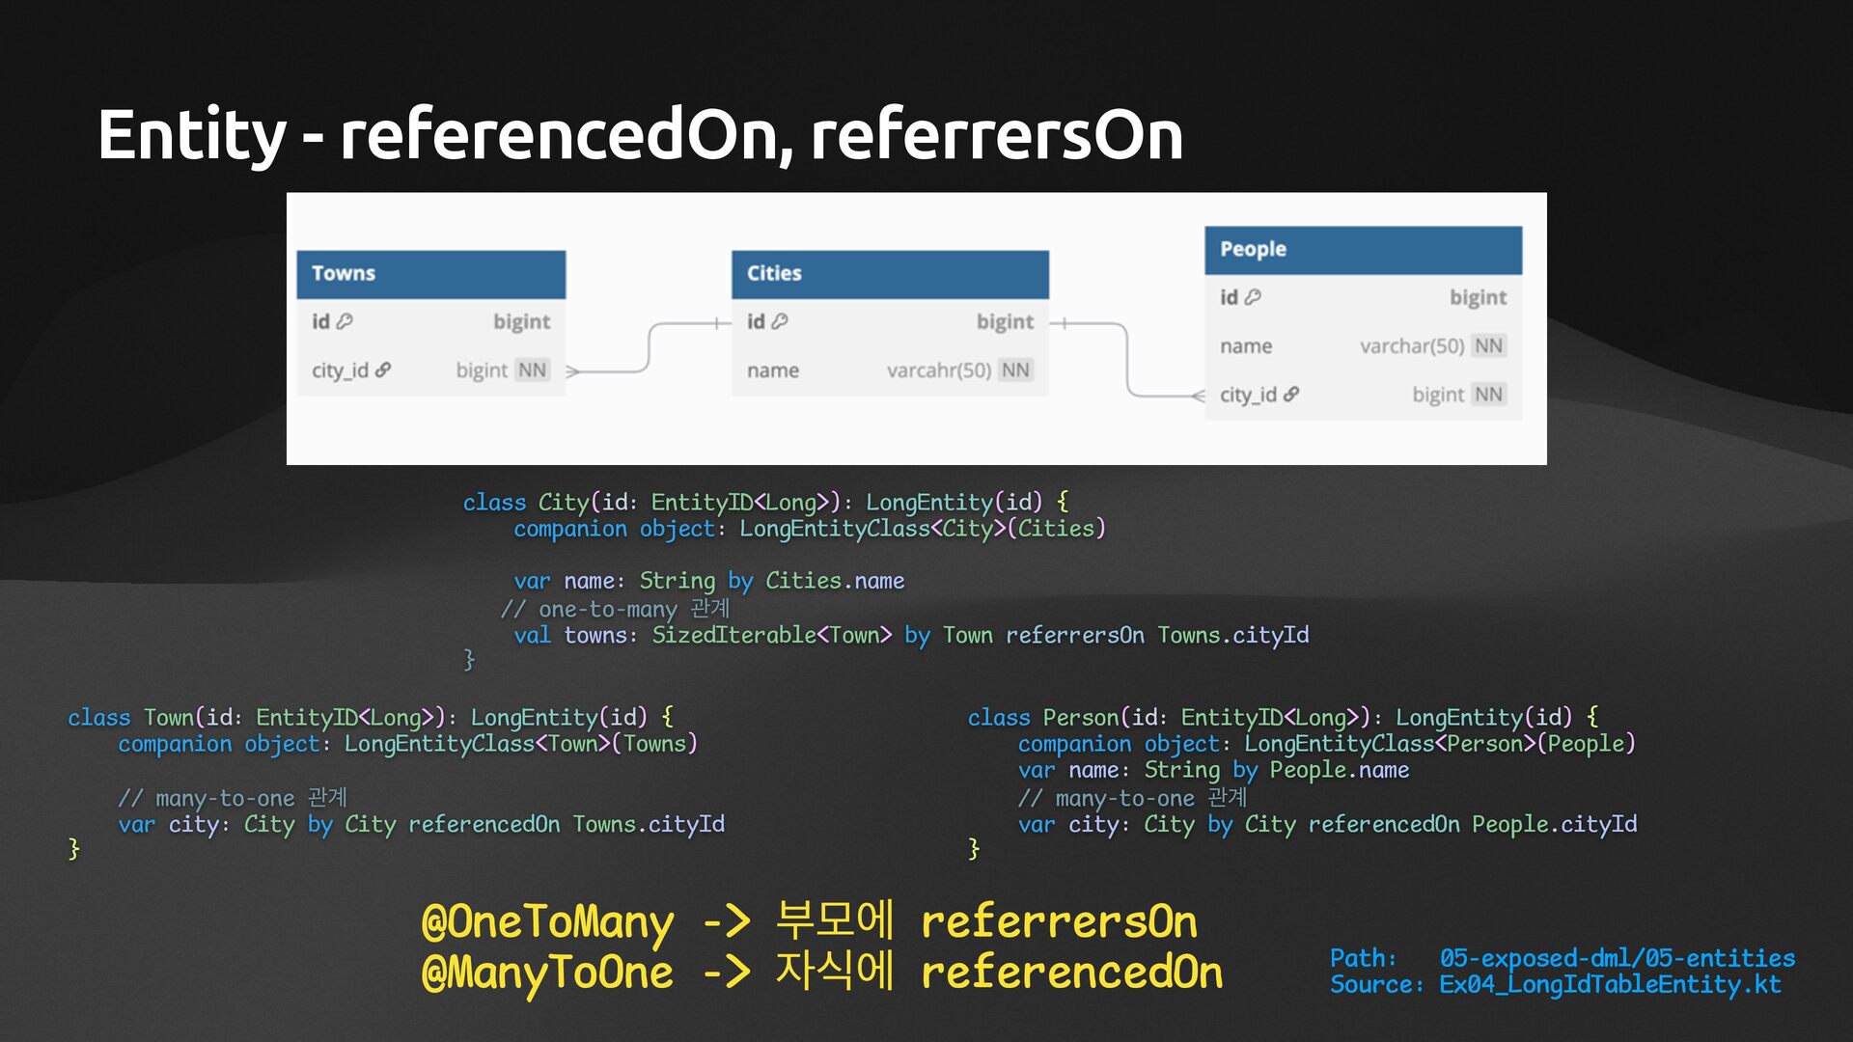Screen dimensions: 1853x1042
Task: Click the 'class Town' declaration line
Action: point(370,718)
